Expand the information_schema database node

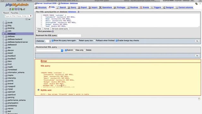pos(3,73)
